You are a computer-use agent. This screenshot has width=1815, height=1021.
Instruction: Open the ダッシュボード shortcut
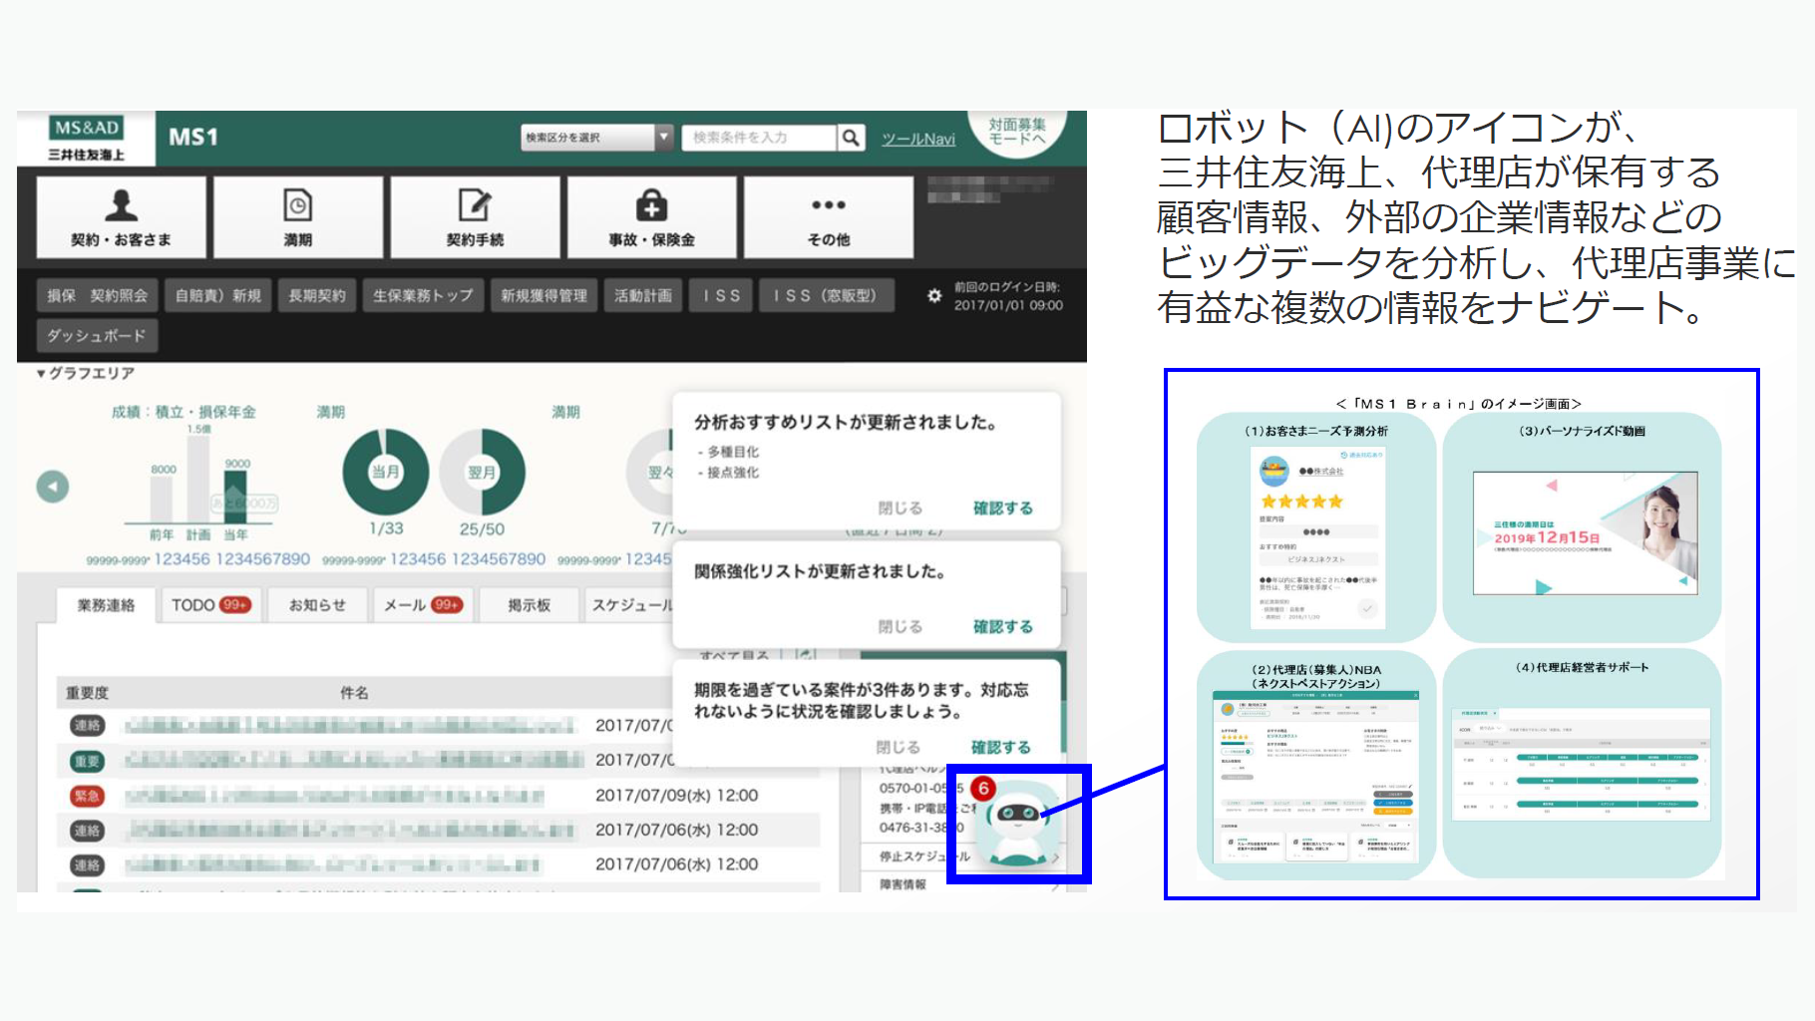pos(97,336)
